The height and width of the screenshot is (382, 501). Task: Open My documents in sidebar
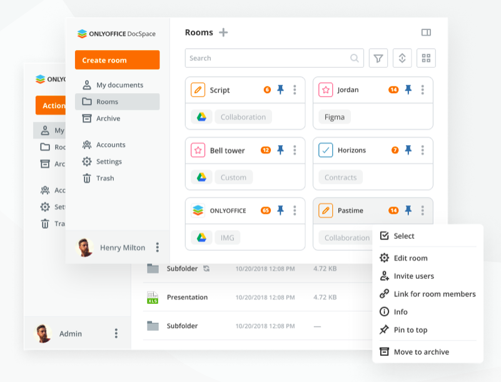click(x=117, y=85)
